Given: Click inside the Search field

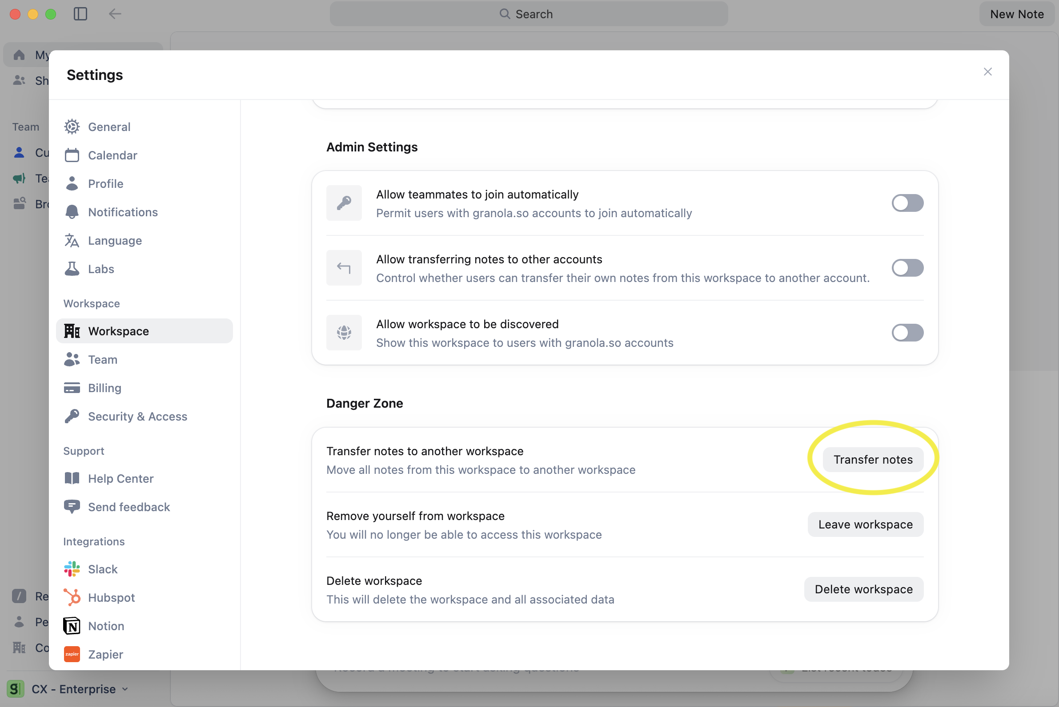Looking at the screenshot, I should 529,14.
